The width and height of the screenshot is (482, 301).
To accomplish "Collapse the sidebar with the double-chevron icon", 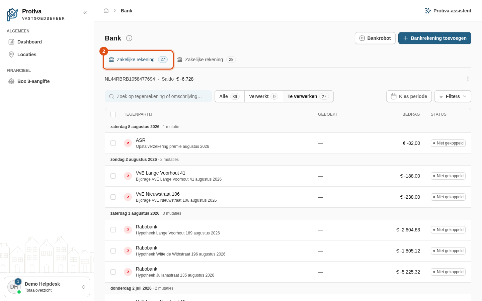I will [x=85, y=13].
